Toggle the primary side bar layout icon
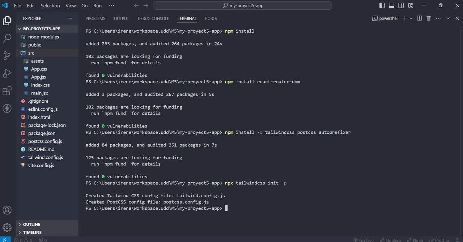Viewport: 463px width, 242px height. (382, 5)
